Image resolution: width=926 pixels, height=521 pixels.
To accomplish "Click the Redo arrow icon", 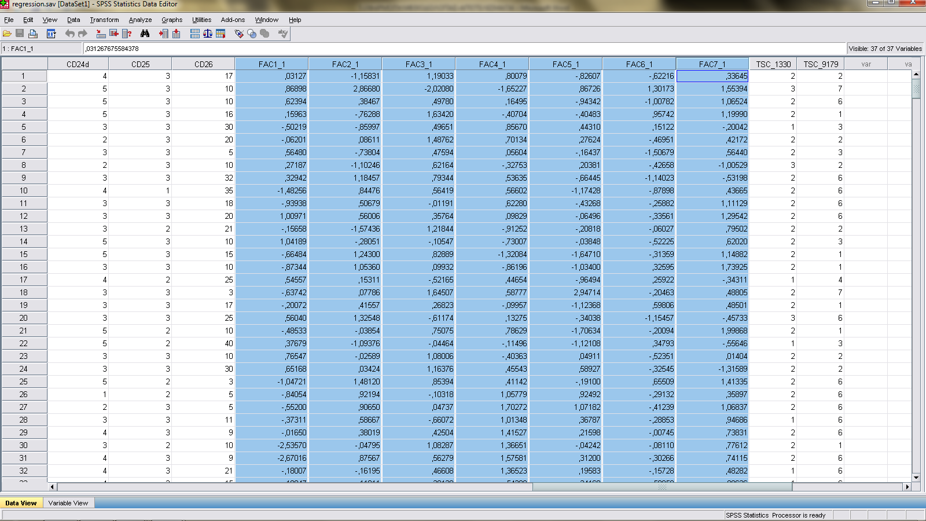I will pos(82,34).
